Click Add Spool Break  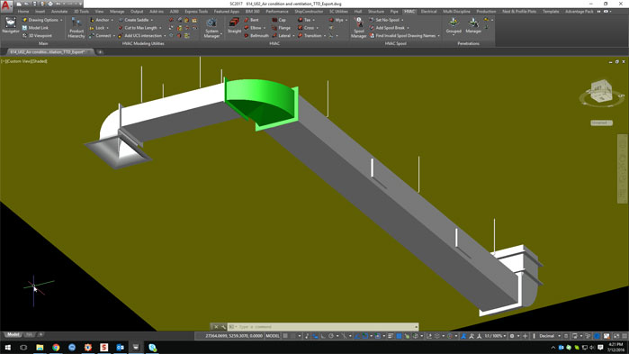click(x=388, y=28)
